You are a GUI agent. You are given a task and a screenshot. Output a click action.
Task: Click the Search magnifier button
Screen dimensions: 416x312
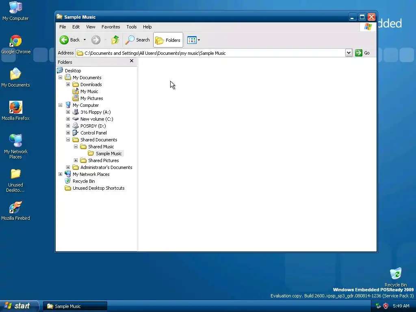coord(137,40)
